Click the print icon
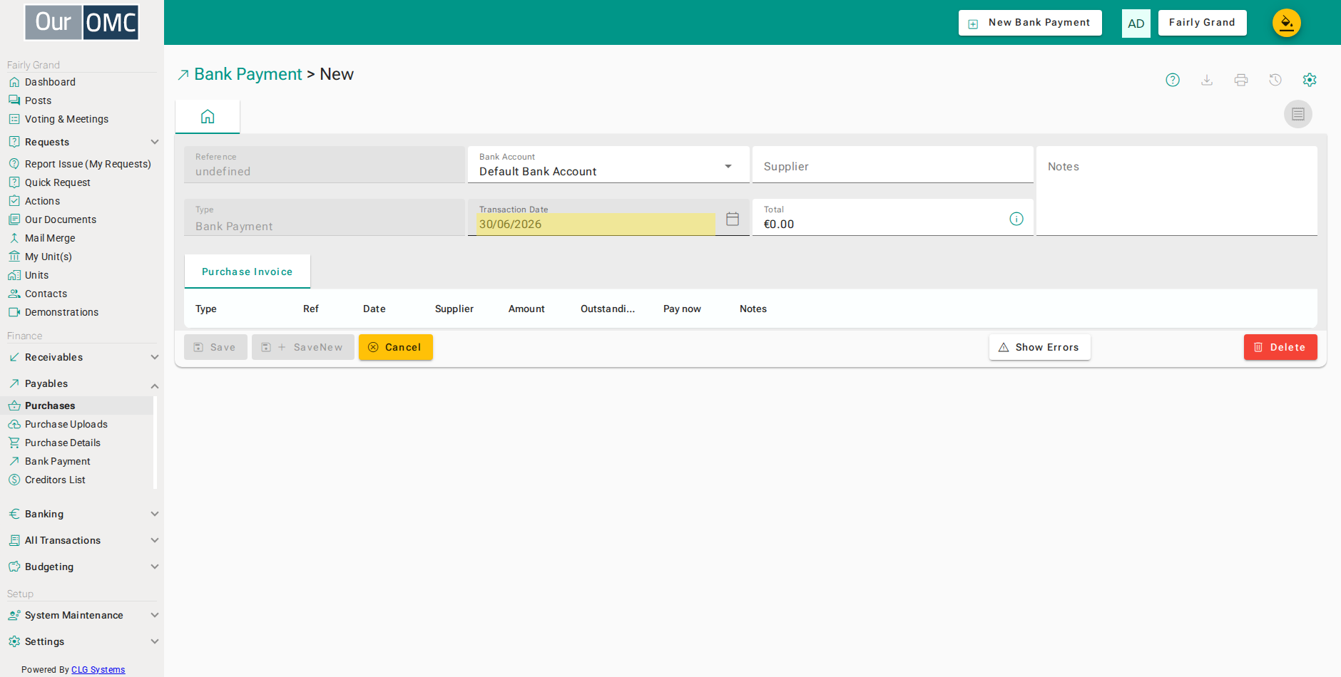Viewport: 1341px width, 677px height. point(1241,80)
